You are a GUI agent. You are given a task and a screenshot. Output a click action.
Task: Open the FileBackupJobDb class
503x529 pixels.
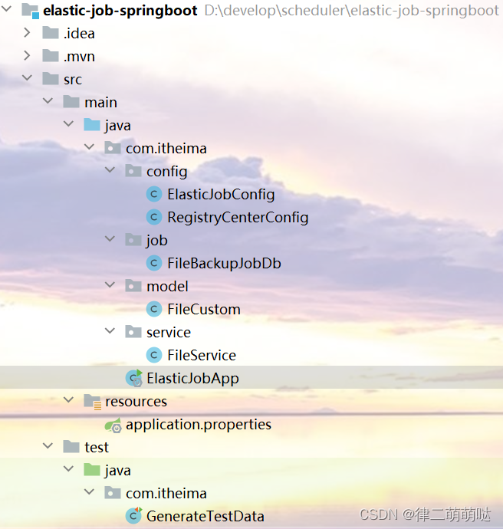(x=224, y=263)
